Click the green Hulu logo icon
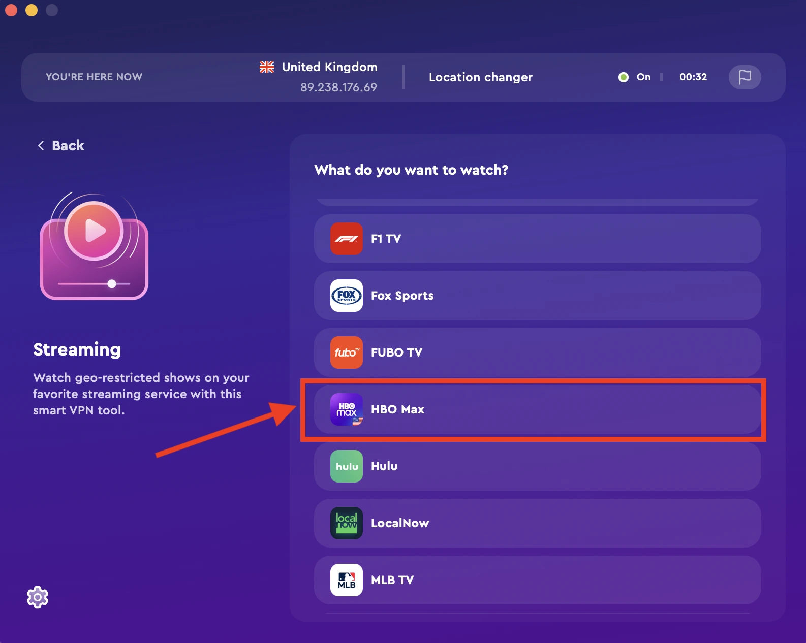 click(x=347, y=466)
